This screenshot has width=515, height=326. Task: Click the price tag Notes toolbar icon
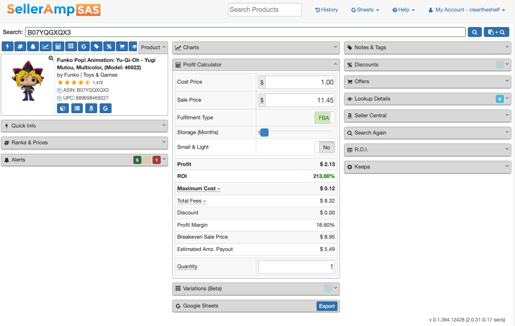[x=96, y=47]
